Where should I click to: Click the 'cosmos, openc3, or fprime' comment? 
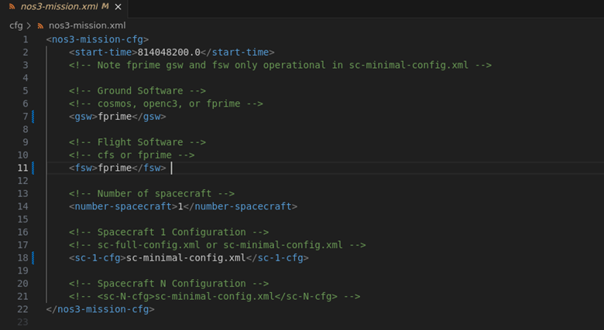coord(166,104)
